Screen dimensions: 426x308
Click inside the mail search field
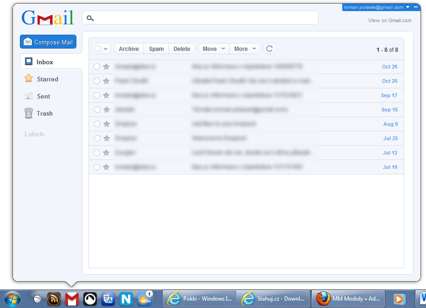[200, 18]
